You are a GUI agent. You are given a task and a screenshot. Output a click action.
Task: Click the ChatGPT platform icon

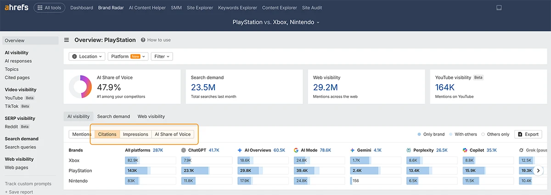tap(184, 150)
